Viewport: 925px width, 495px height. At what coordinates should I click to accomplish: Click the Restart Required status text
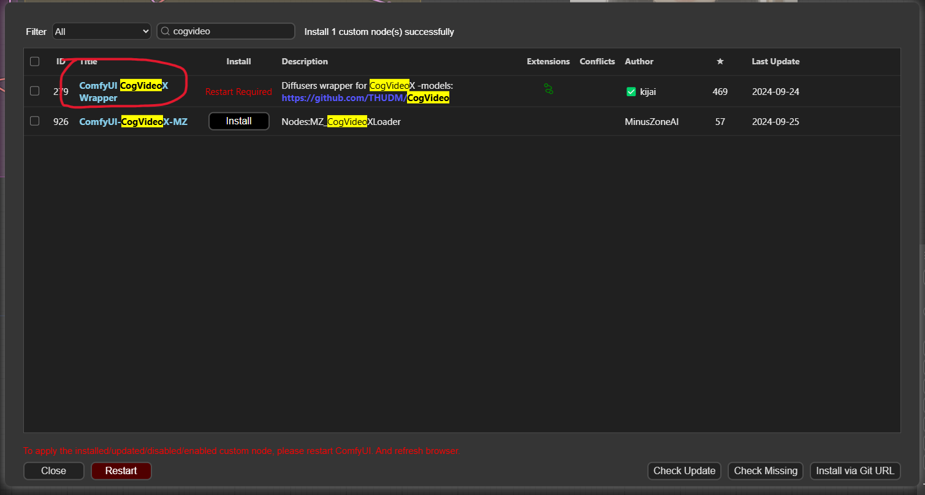(x=238, y=92)
